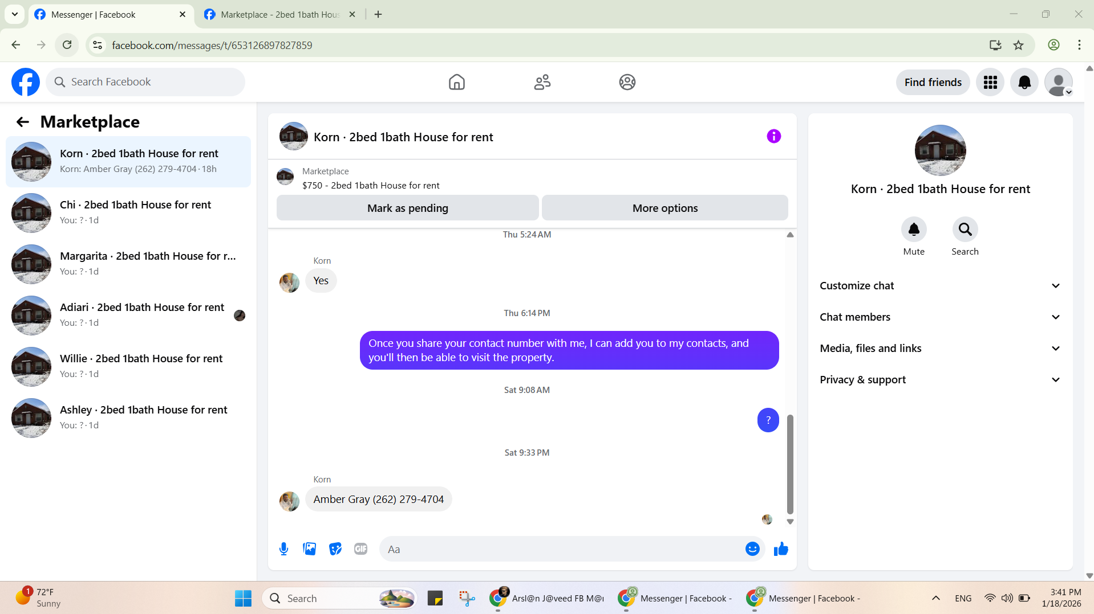Select the Messenger | Facebook browser tab
The height and width of the screenshot is (614, 1094).
(x=110, y=15)
